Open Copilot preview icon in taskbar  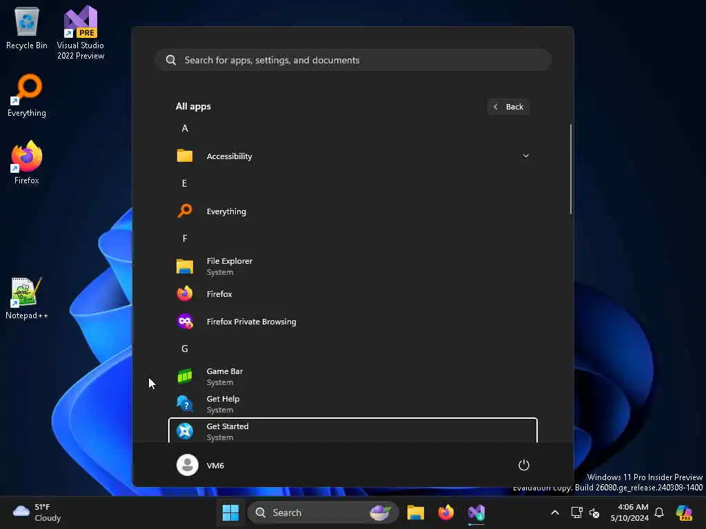coord(684,512)
